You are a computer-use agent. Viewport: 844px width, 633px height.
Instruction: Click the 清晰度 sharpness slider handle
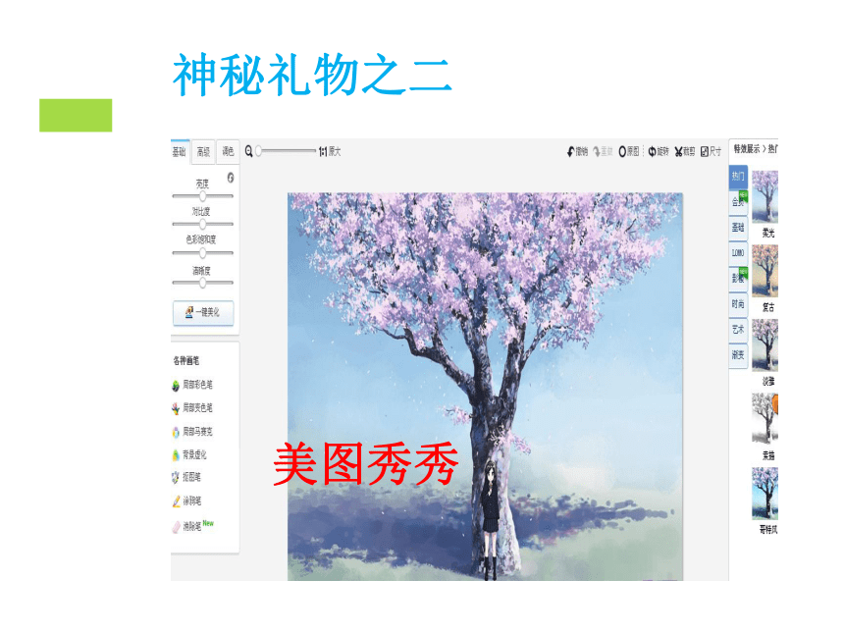[x=203, y=283]
